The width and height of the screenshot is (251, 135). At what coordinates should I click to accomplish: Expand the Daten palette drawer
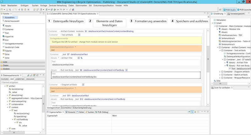click(x=6, y=65)
